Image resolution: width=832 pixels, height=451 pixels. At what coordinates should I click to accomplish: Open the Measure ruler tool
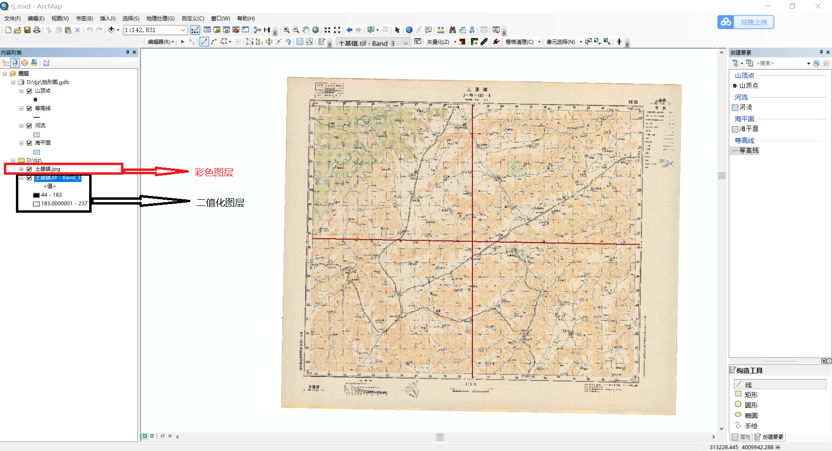pyautogui.click(x=441, y=30)
